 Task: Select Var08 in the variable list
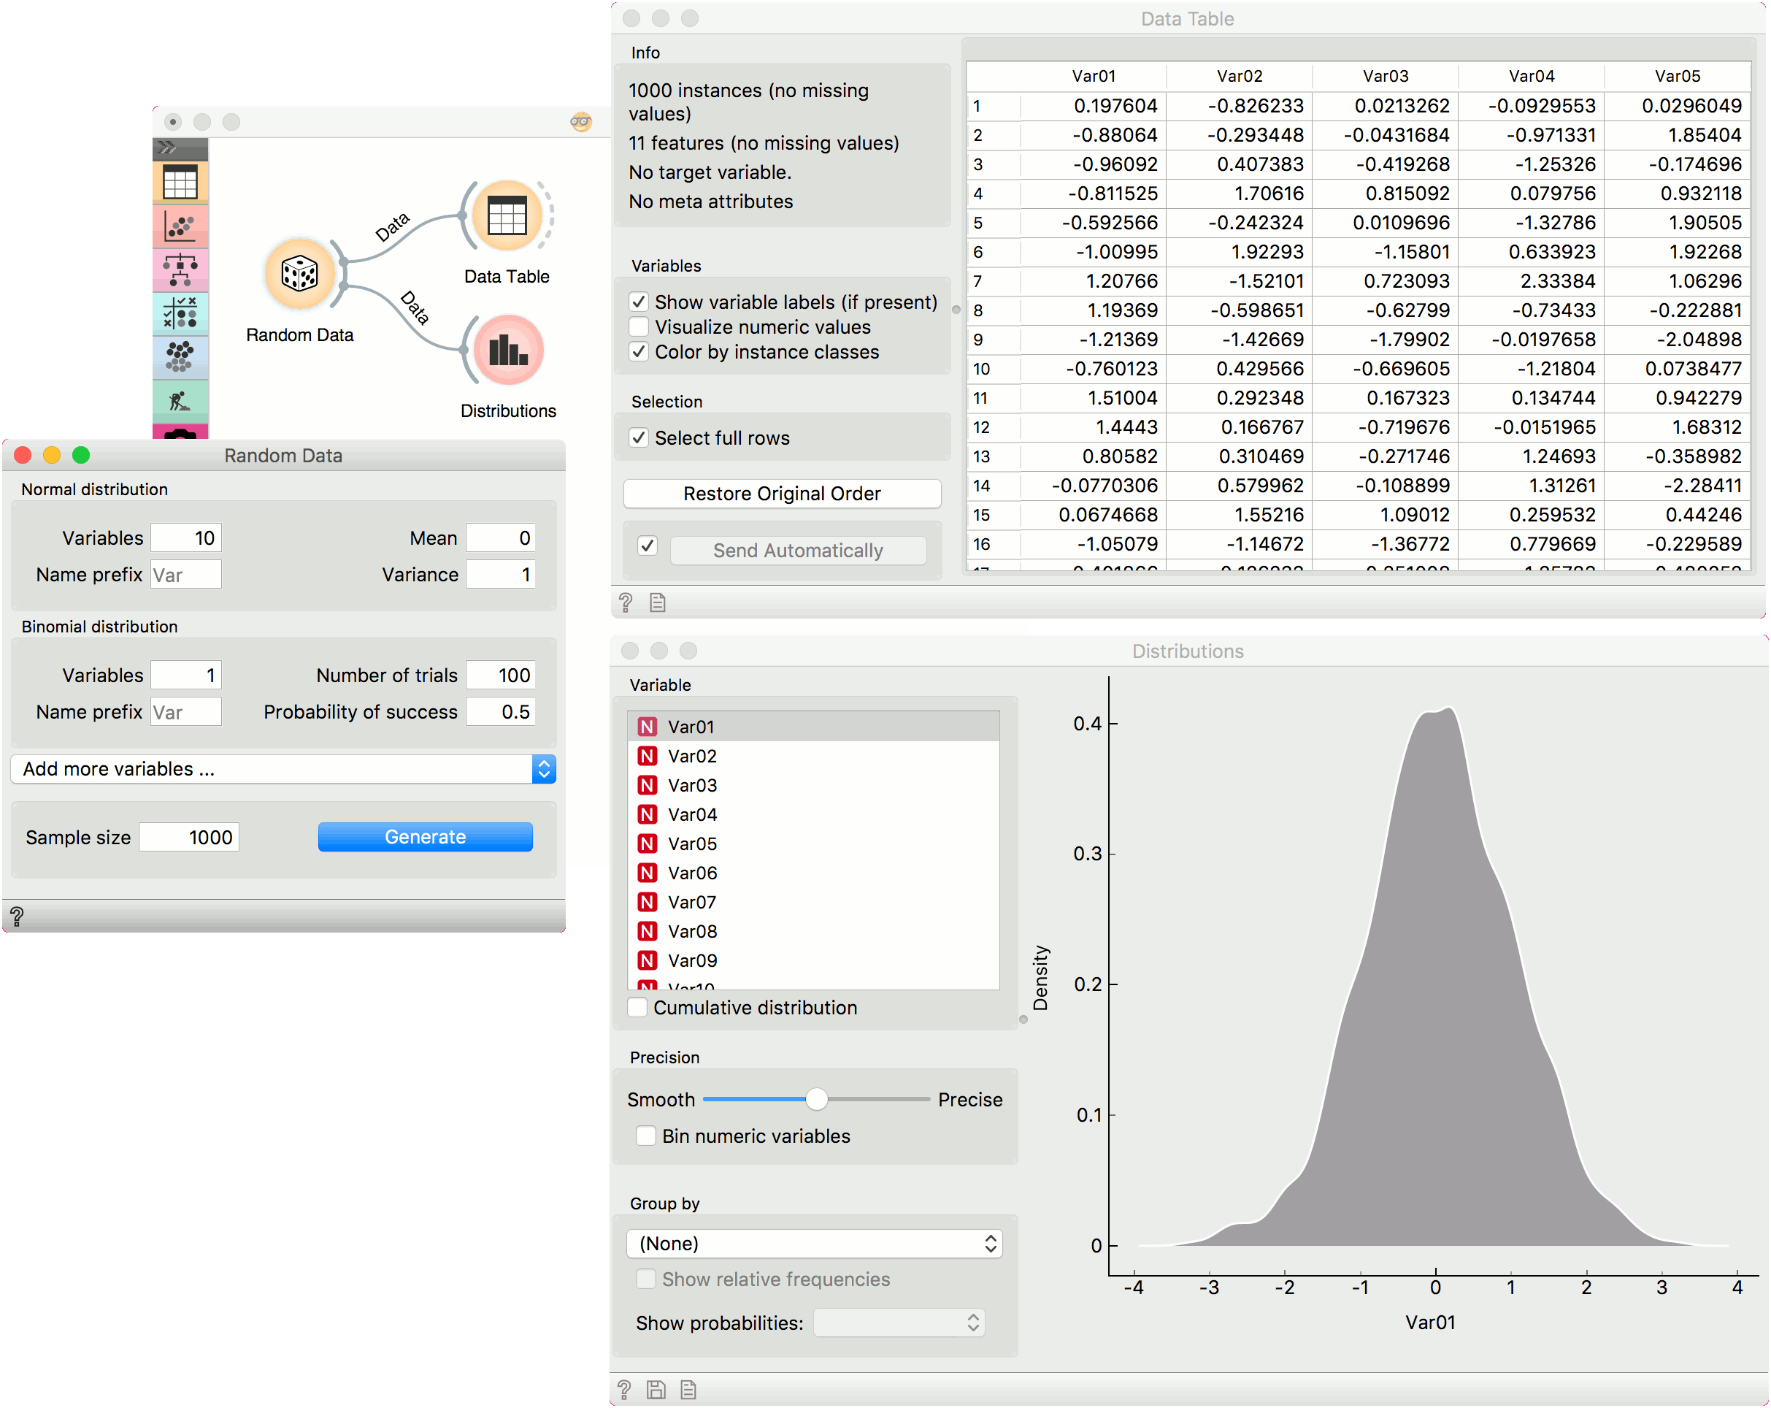[x=691, y=931]
